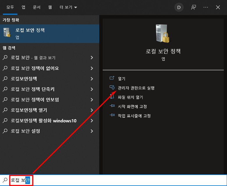Click search icon beside 로컬 보안 정책이 없어요

point(5,68)
